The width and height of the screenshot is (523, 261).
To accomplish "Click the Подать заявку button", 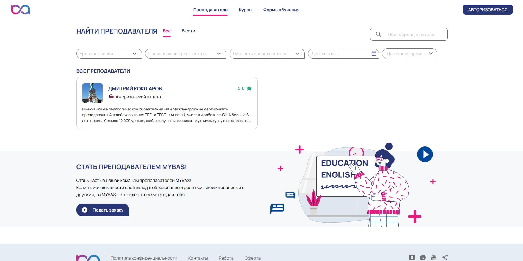I will tap(103, 210).
